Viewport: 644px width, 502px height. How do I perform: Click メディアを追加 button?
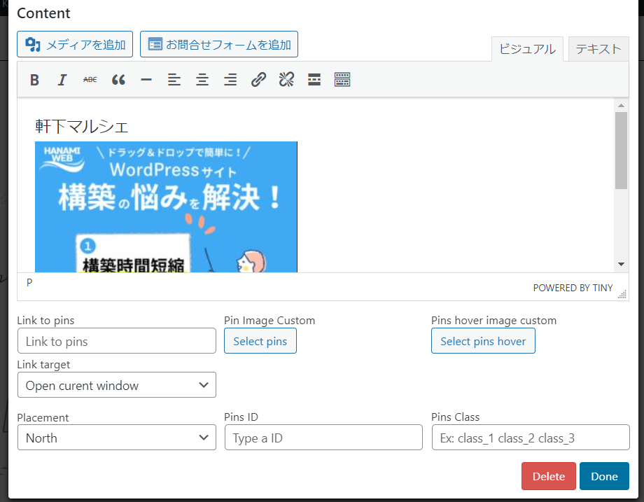pyautogui.click(x=75, y=44)
